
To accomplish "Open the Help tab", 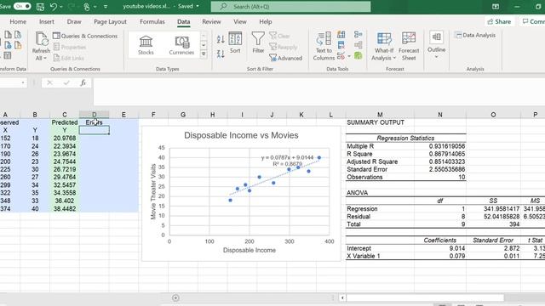I will (265, 21).
